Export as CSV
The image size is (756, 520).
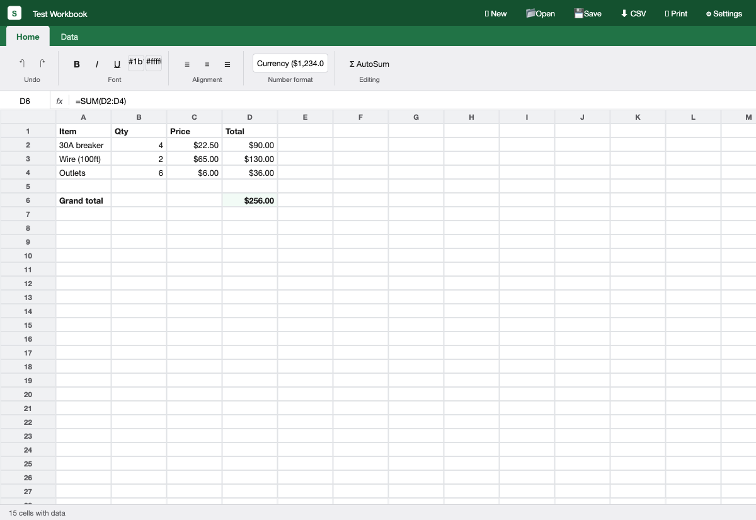coord(633,13)
